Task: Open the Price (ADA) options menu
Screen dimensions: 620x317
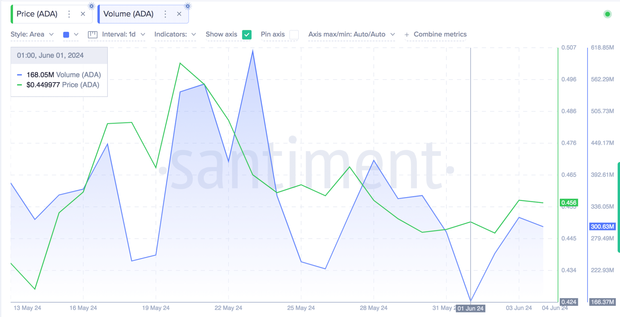Action: coord(69,14)
